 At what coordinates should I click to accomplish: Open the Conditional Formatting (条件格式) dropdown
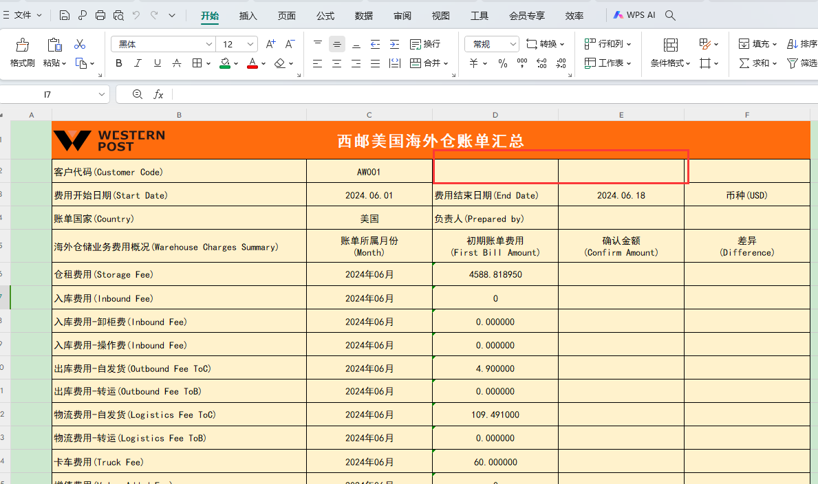670,63
